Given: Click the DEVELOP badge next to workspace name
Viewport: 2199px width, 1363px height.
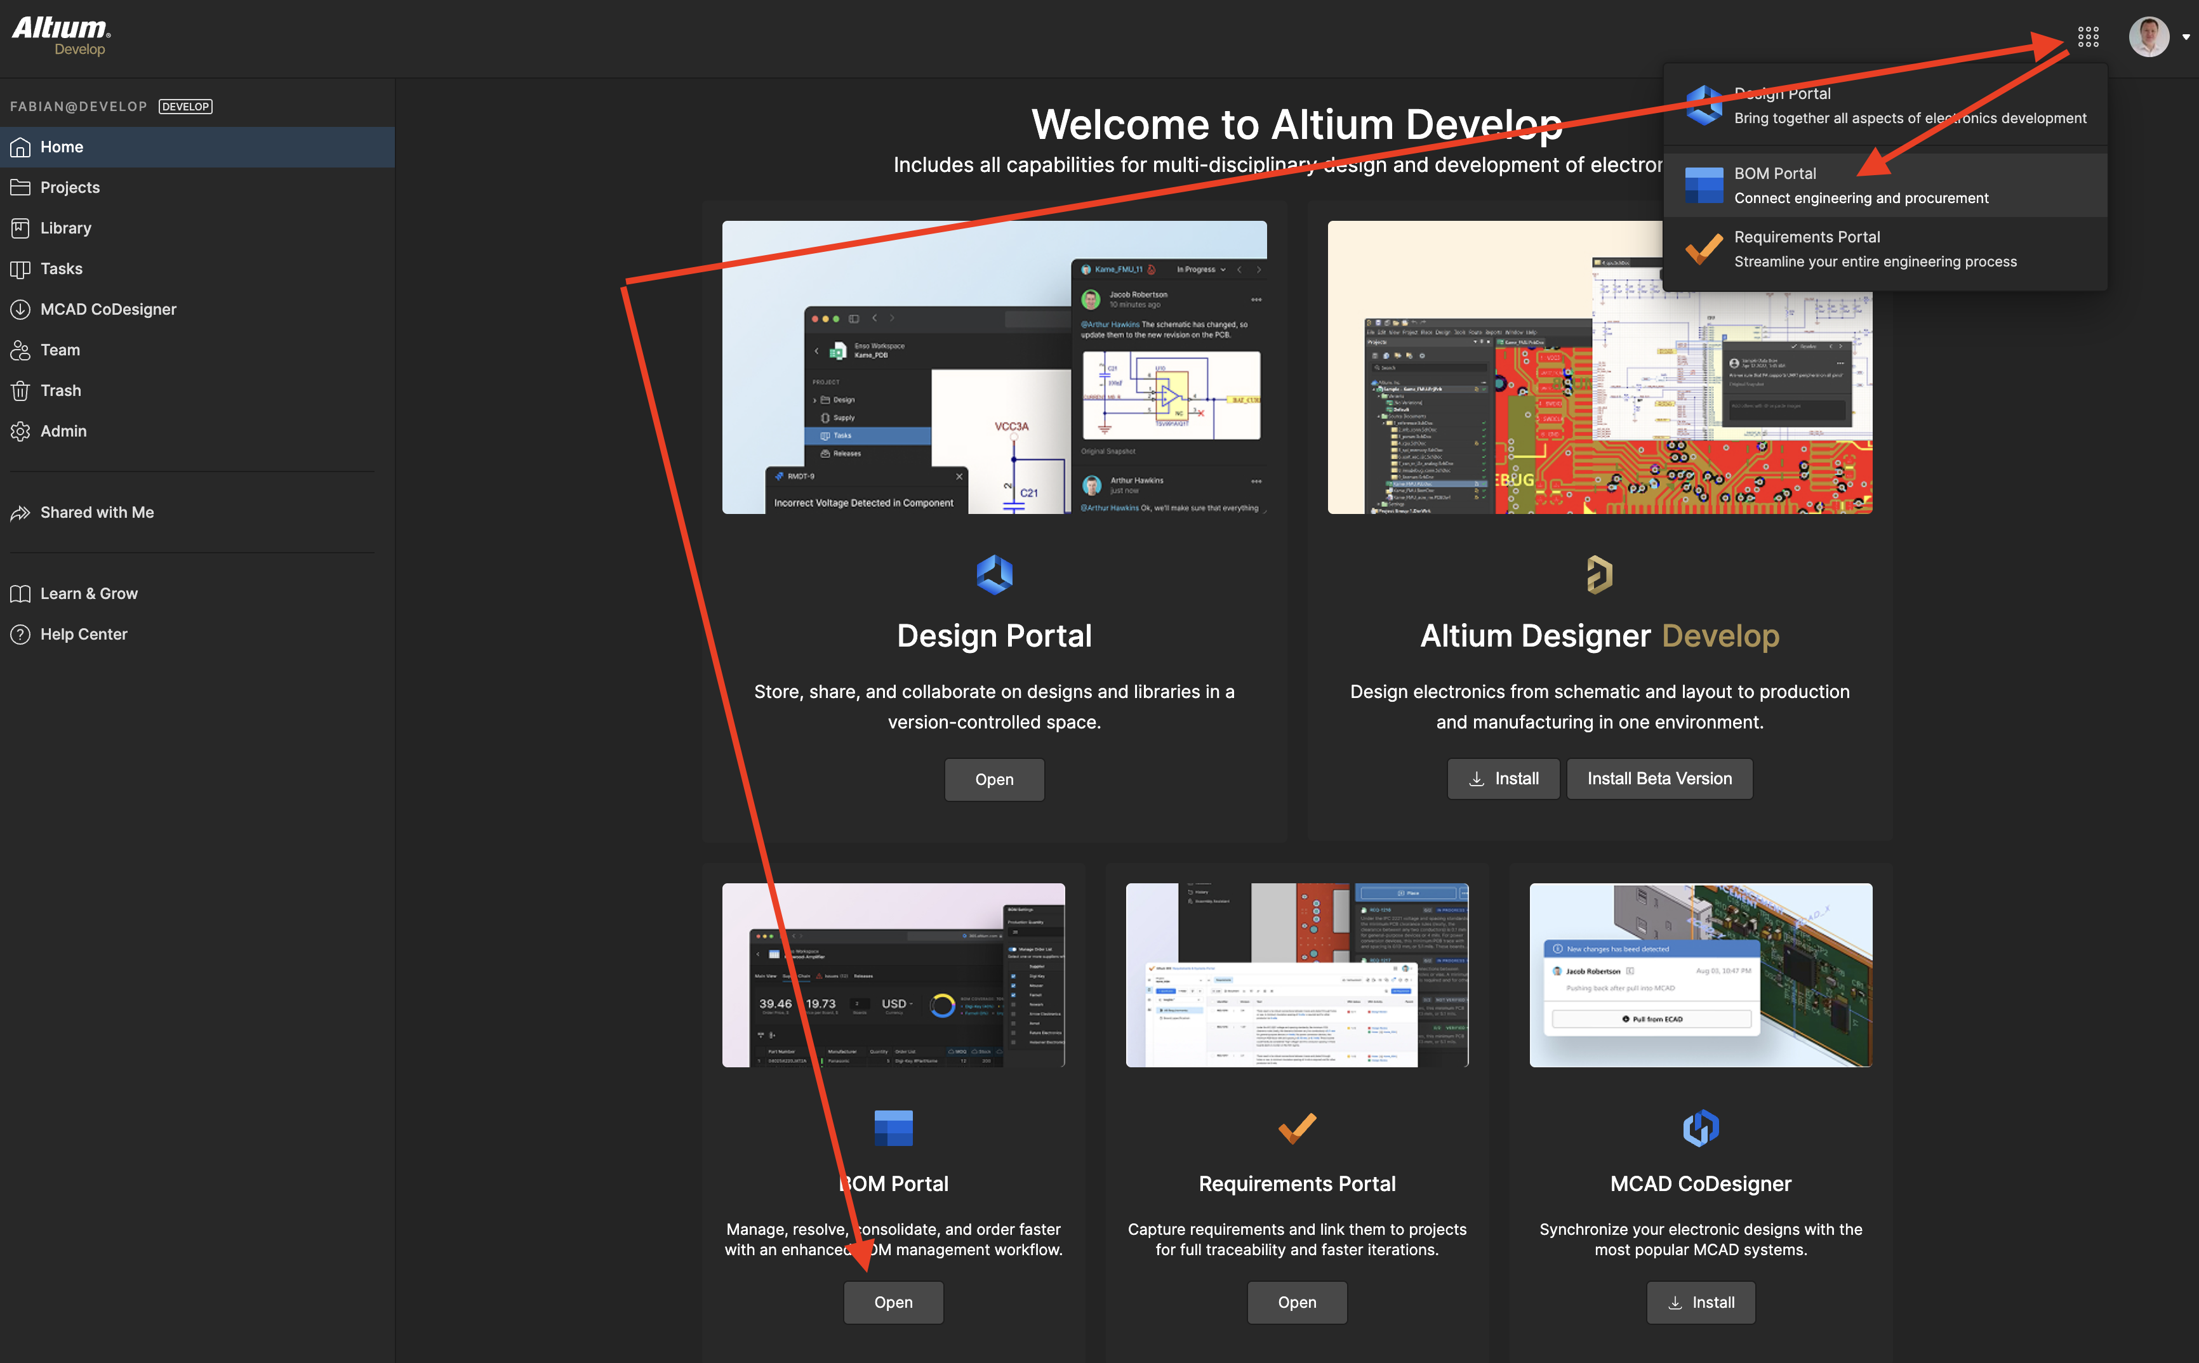Looking at the screenshot, I should tap(186, 107).
